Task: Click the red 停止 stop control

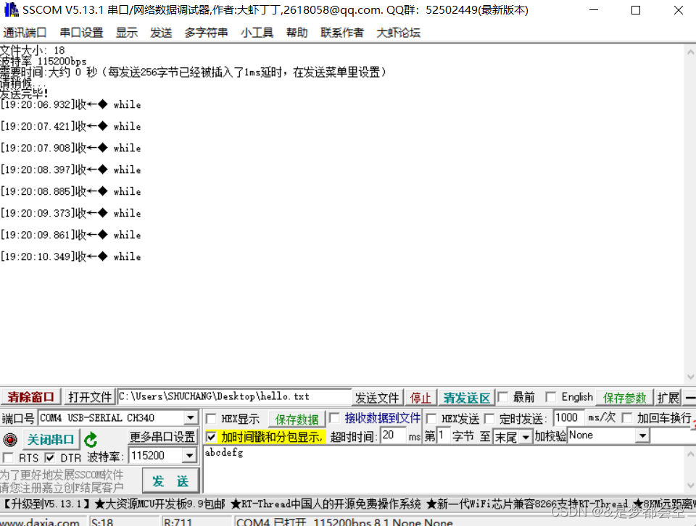Action: pos(421,397)
